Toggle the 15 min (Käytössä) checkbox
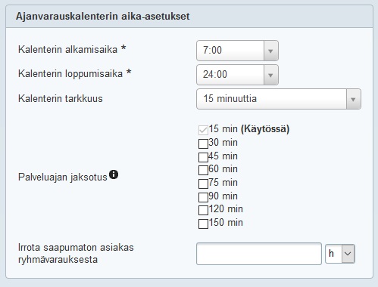Screen dimensions: 378x287 (203, 130)
